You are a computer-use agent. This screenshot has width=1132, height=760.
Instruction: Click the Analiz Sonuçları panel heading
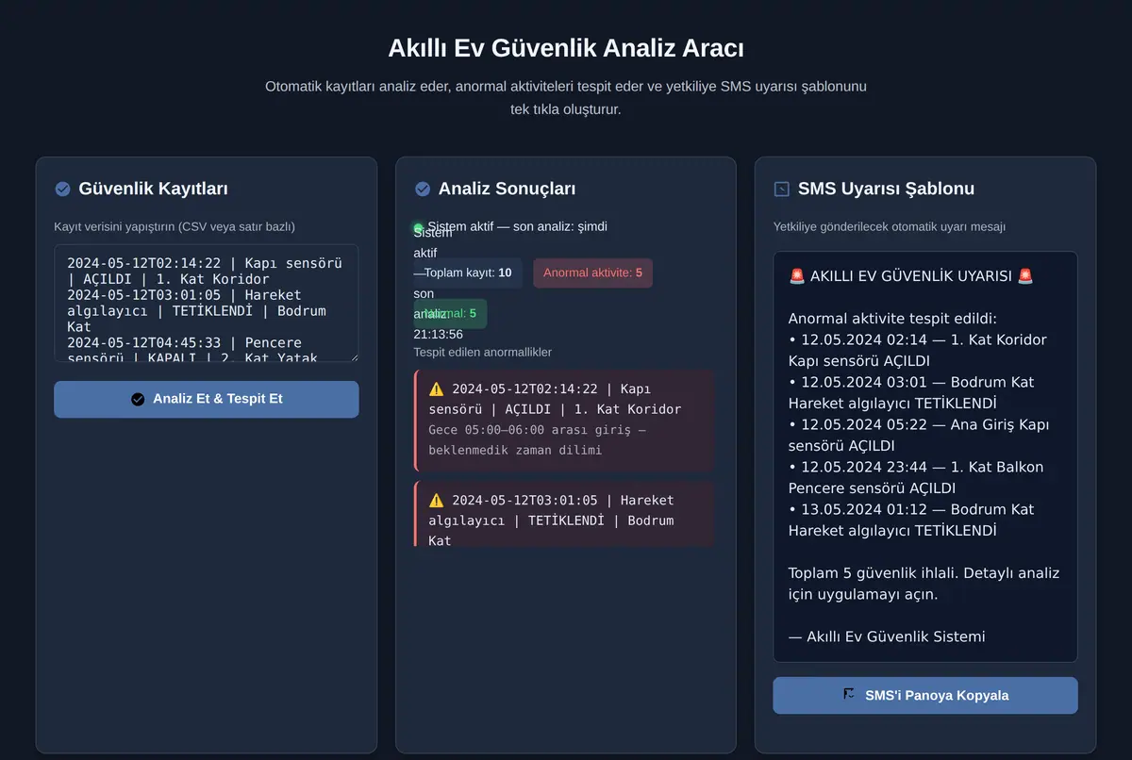(507, 189)
